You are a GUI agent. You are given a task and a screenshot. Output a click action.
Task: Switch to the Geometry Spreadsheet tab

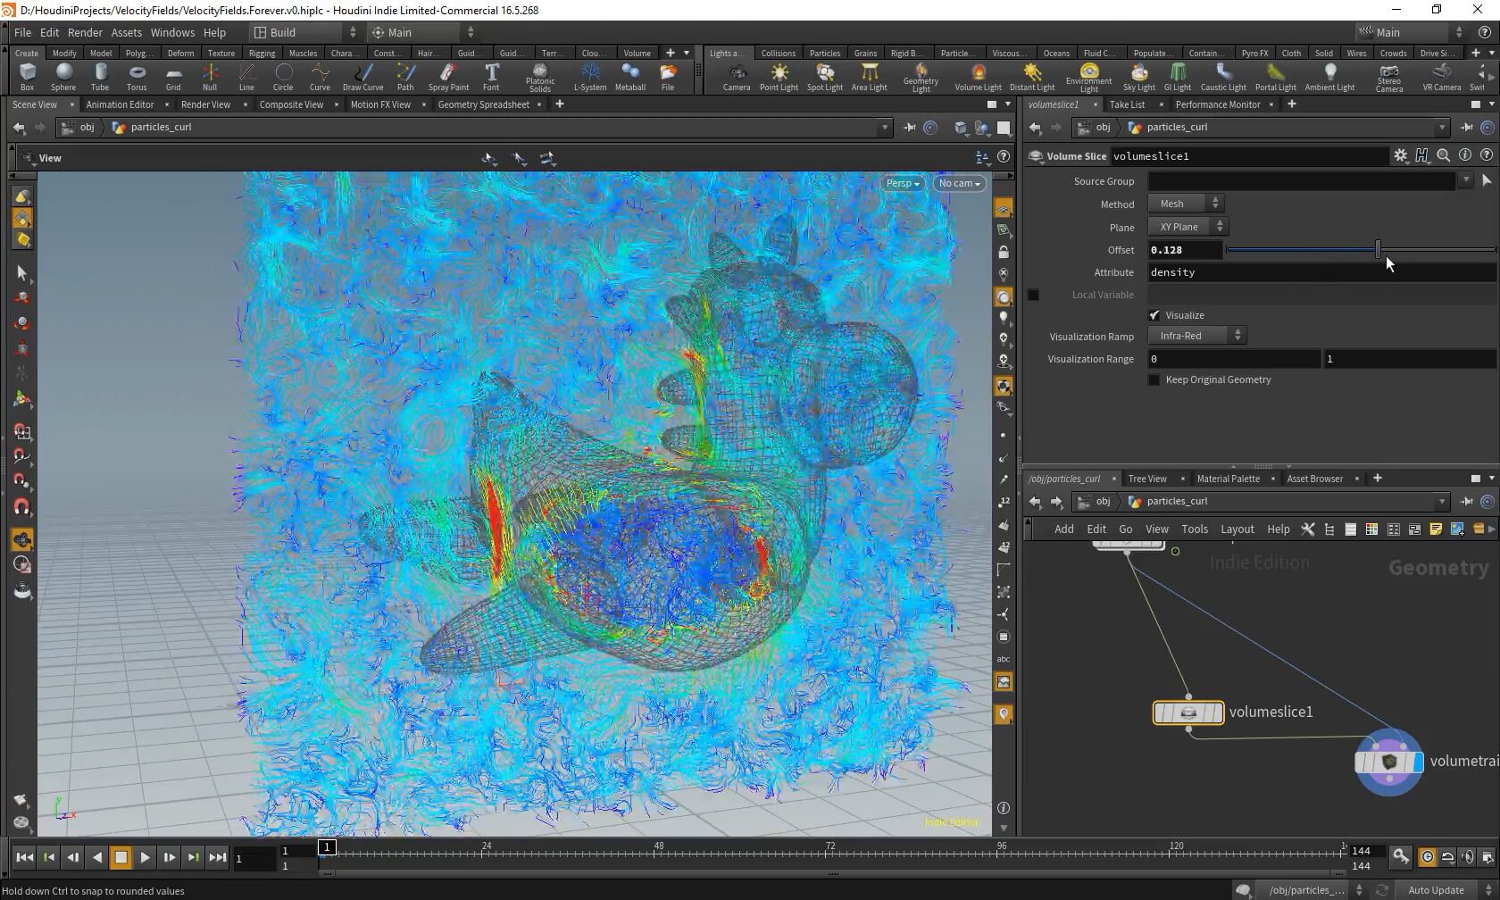[x=483, y=104]
